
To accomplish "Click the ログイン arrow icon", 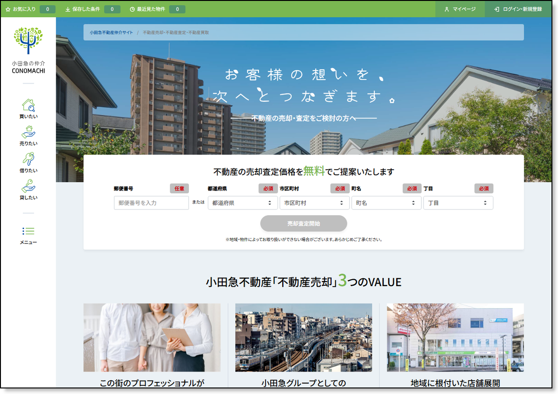I will tap(497, 9).
